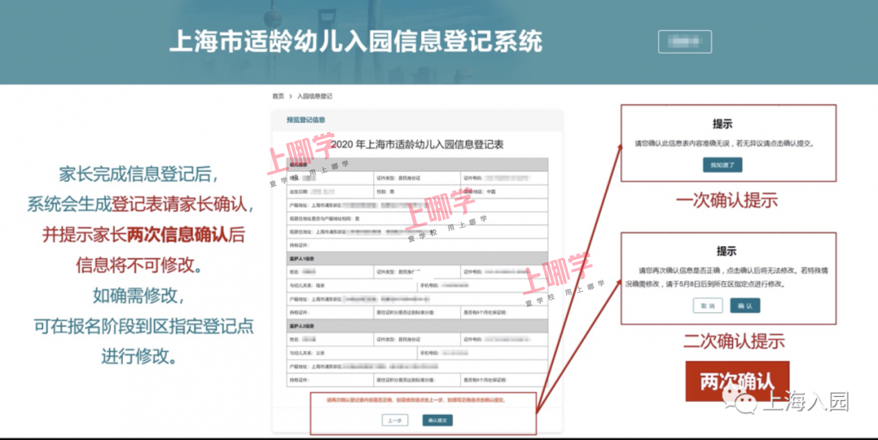Click the 与幼儿关系: 母亲 cell

[352, 286]
